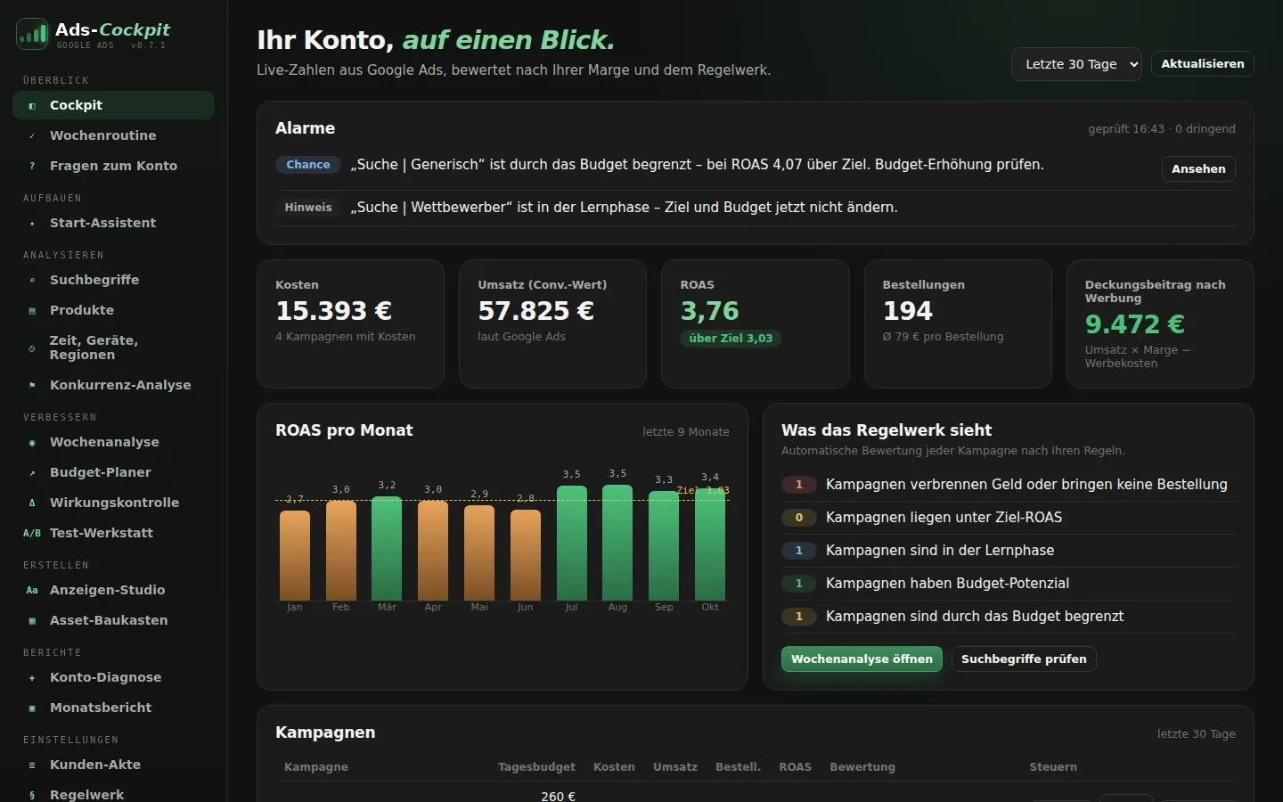This screenshot has width=1283, height=802.
Task: Click the arrow icon for Budget-Planer
Action: click(x=32, y=472)
